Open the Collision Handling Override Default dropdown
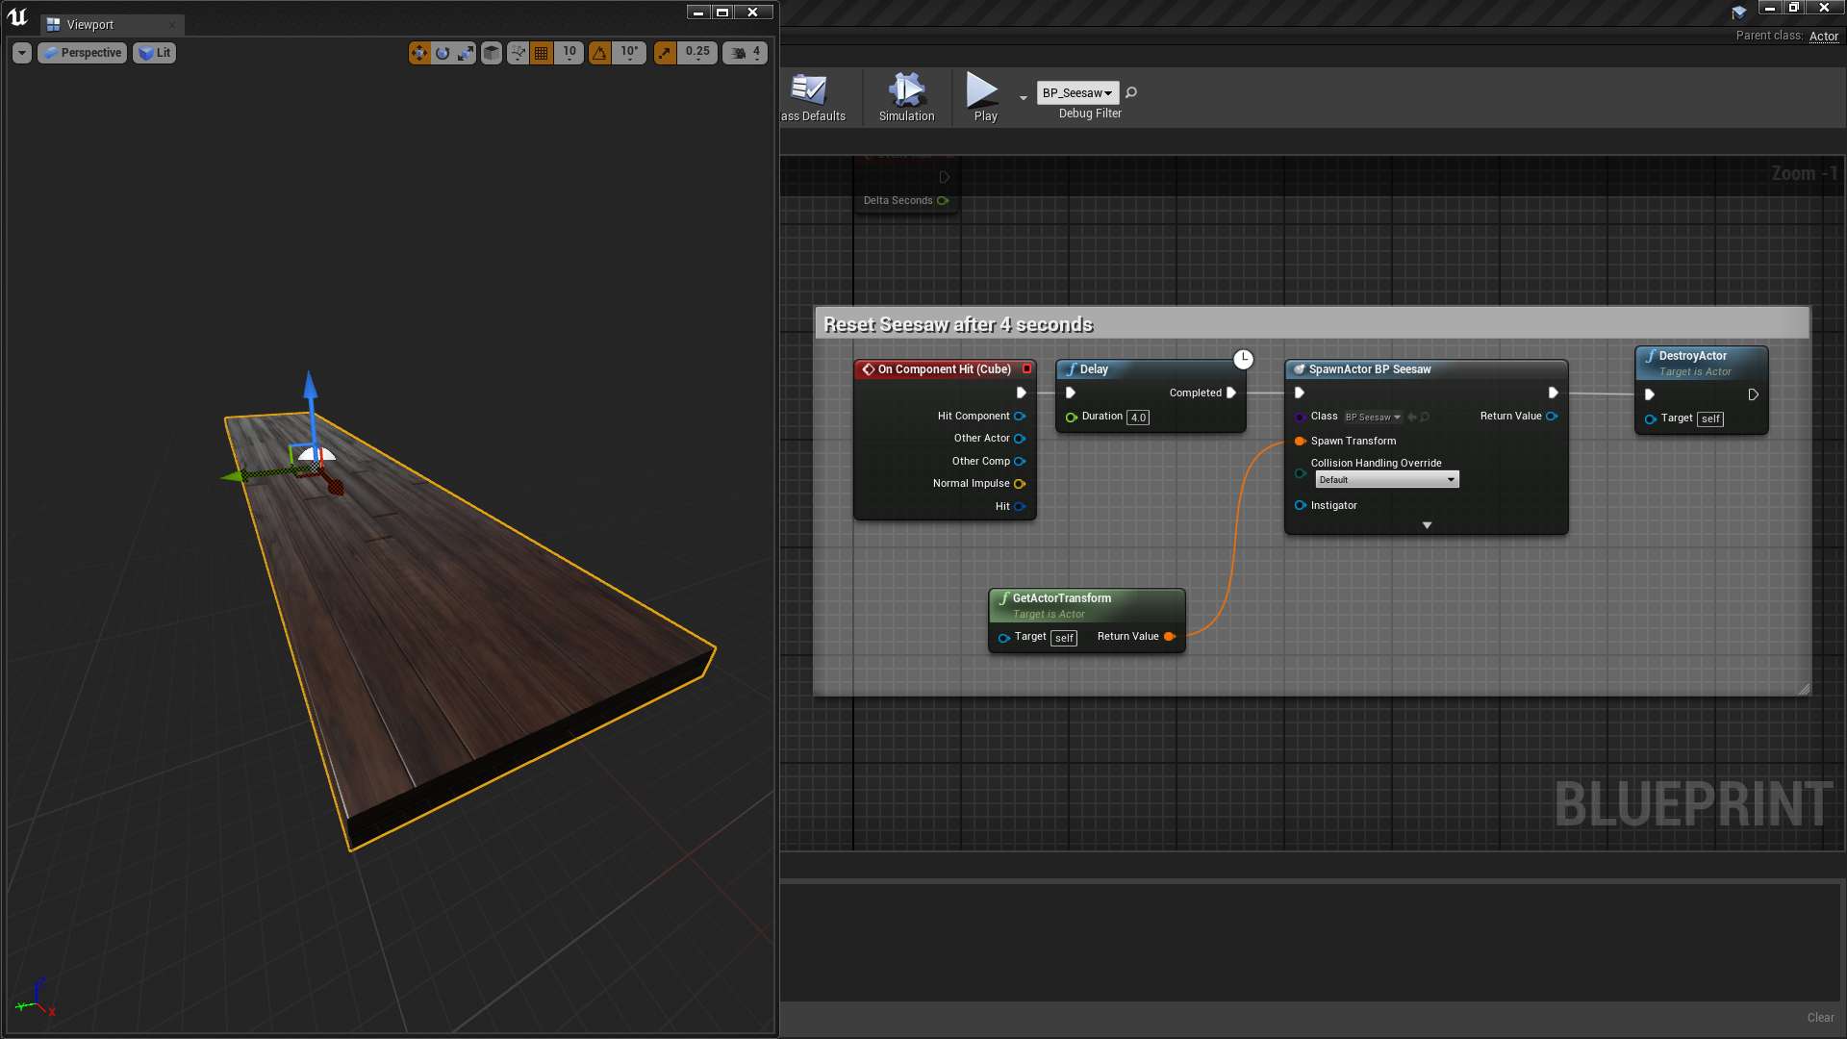 click(1385, 479)
